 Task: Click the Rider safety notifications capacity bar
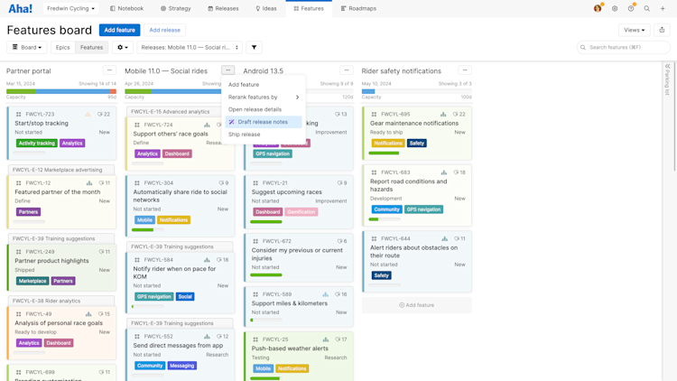tap(417, 91)
